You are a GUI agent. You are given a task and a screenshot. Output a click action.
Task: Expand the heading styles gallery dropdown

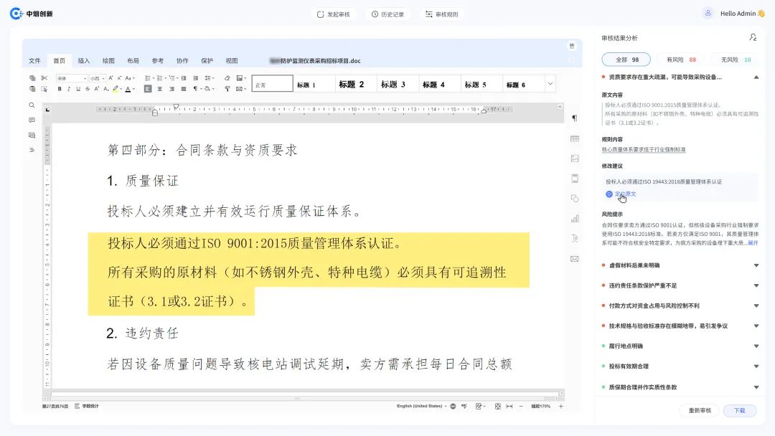click(x=550, y=84)
